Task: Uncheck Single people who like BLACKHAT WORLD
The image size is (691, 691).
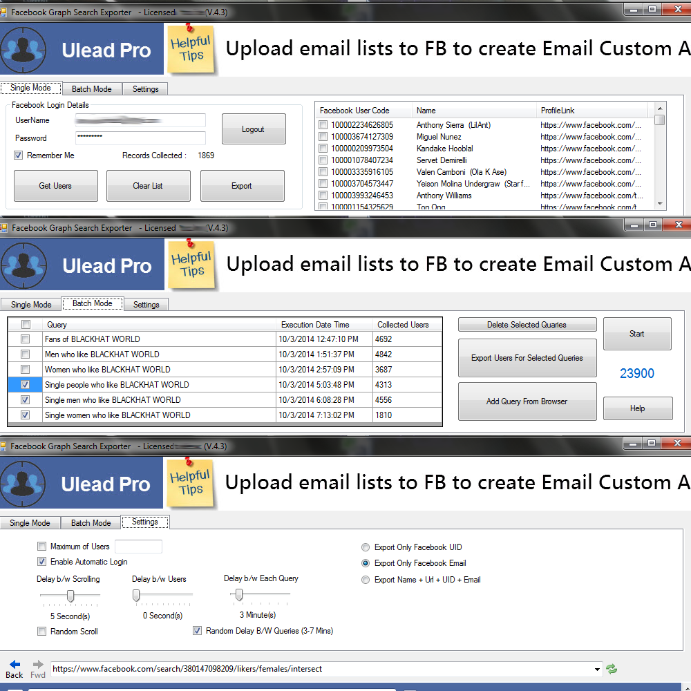Action: point(25,385)
